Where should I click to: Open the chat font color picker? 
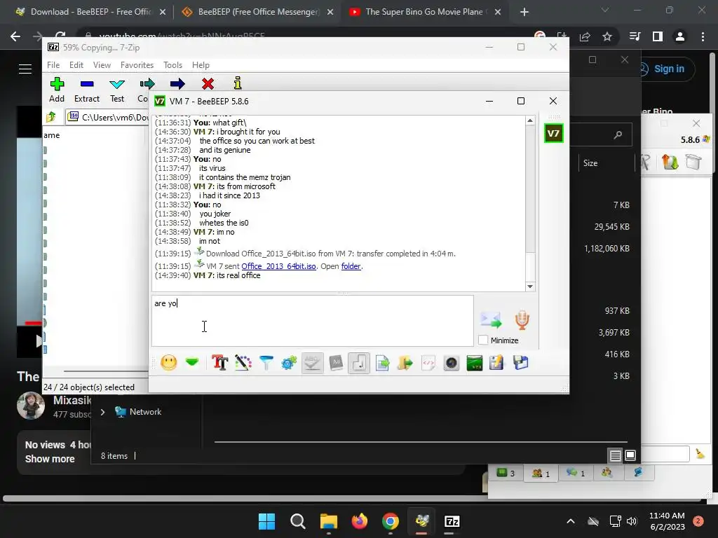[x=243, y=364]
